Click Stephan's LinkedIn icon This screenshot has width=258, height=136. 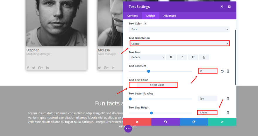coord(47,68)
